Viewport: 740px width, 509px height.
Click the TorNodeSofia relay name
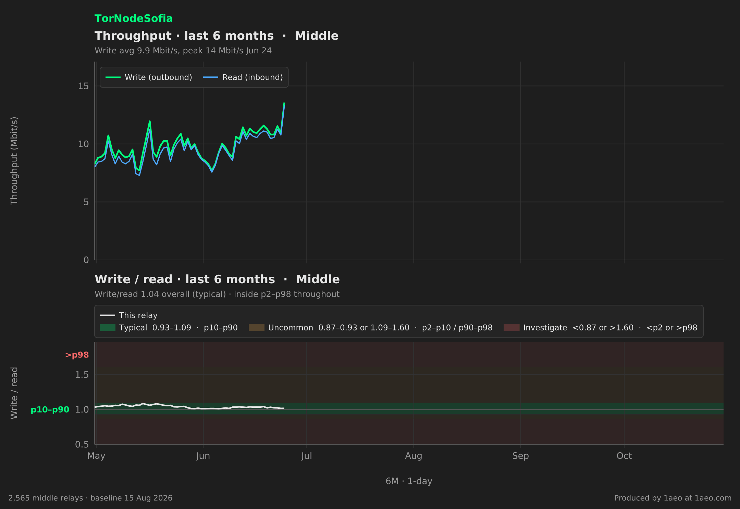(134, 18)
